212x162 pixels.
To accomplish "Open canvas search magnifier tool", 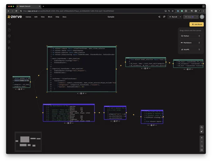I will [x=202, y=127].
